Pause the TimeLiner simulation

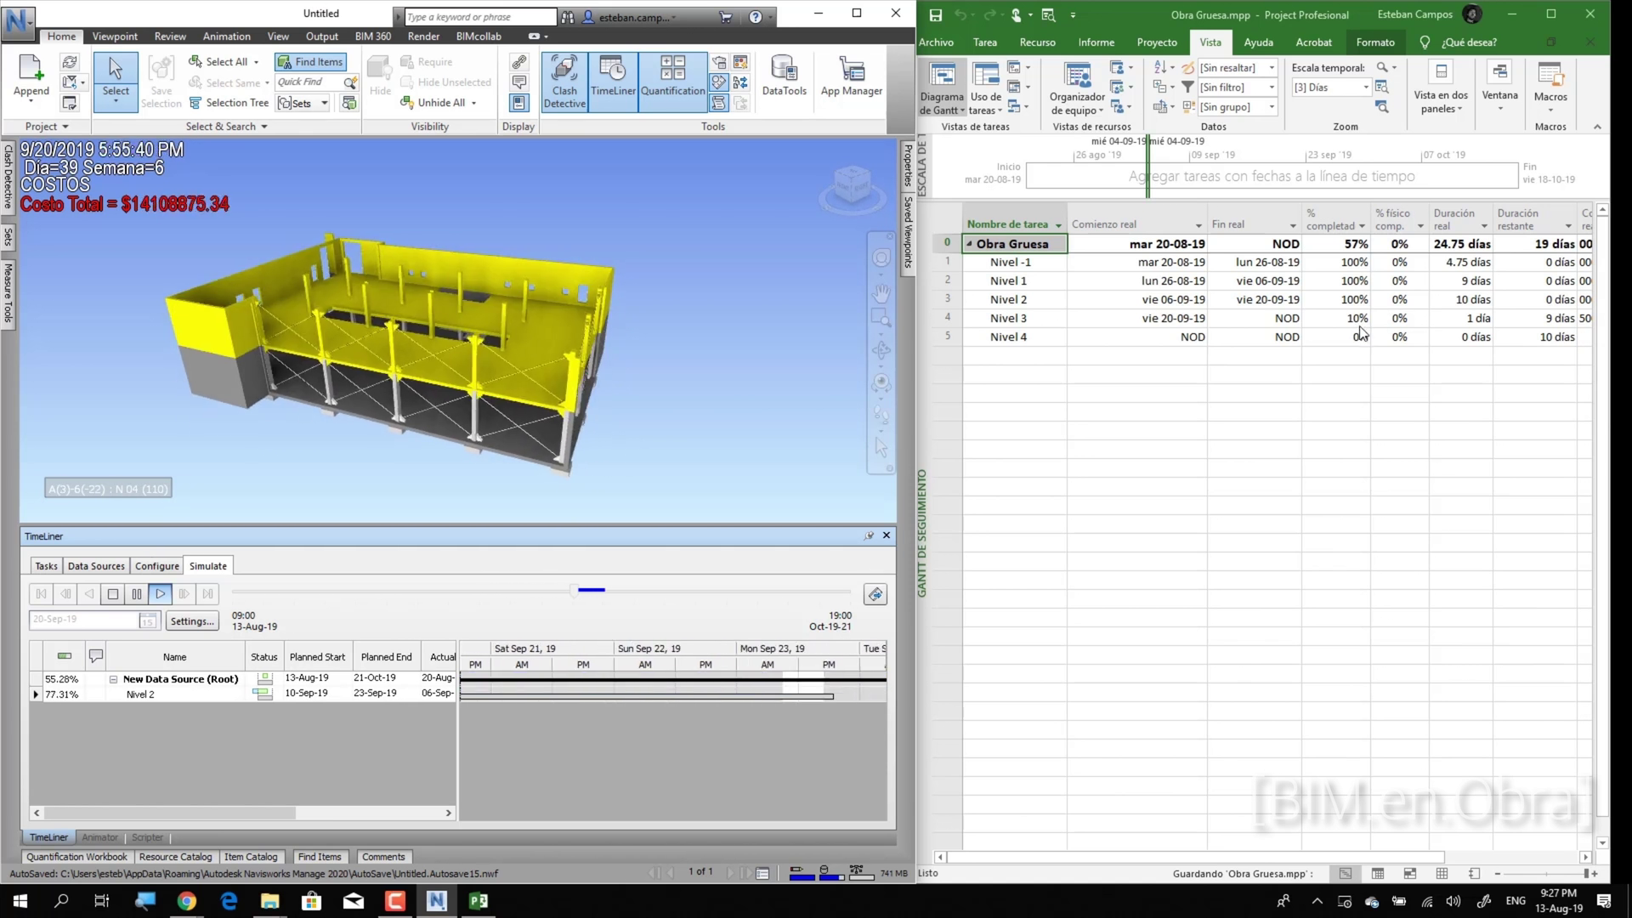[137, 594]
